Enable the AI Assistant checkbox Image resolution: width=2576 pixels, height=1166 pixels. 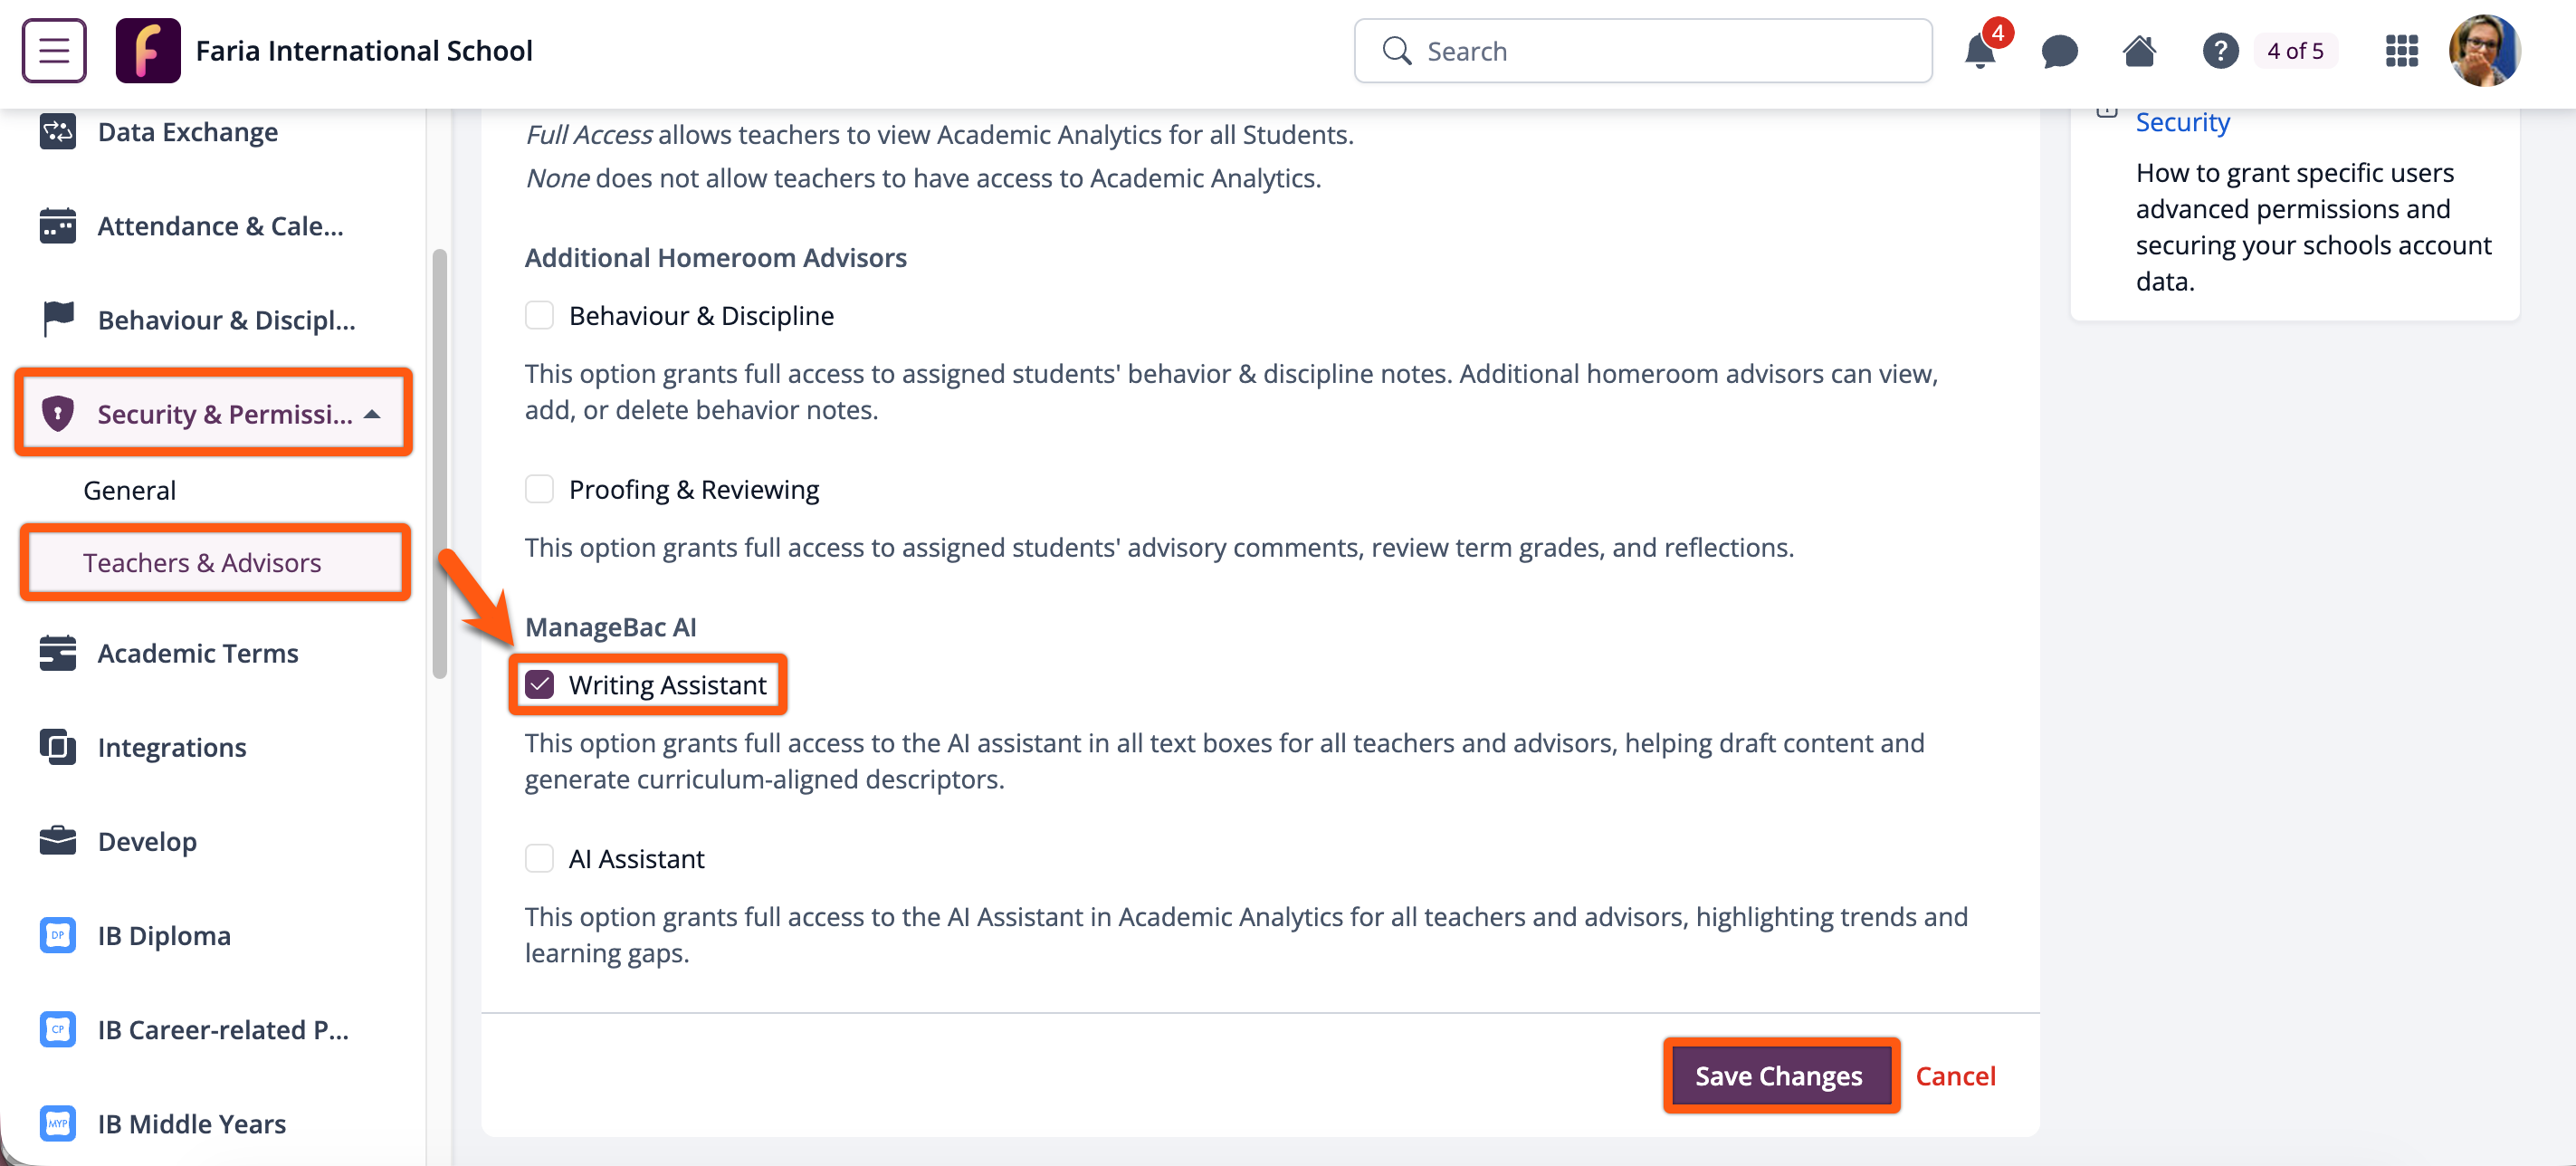click(x=539, y=859)
